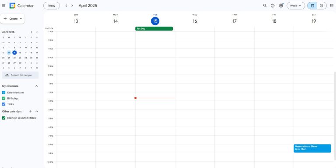Open the Settings gear menu
Viewport: 336px width, 168px height.
(x=281, y=6)
